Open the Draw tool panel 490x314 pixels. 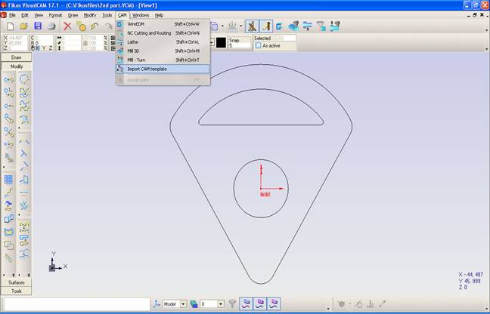(x=16, y=57)
